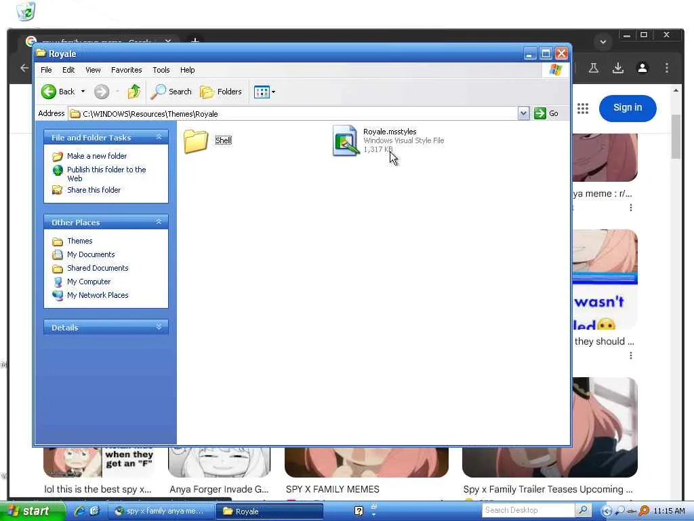Click the Go button
Image resolution: width=694 pixels, height=521 pixels.
click(546, 114)
